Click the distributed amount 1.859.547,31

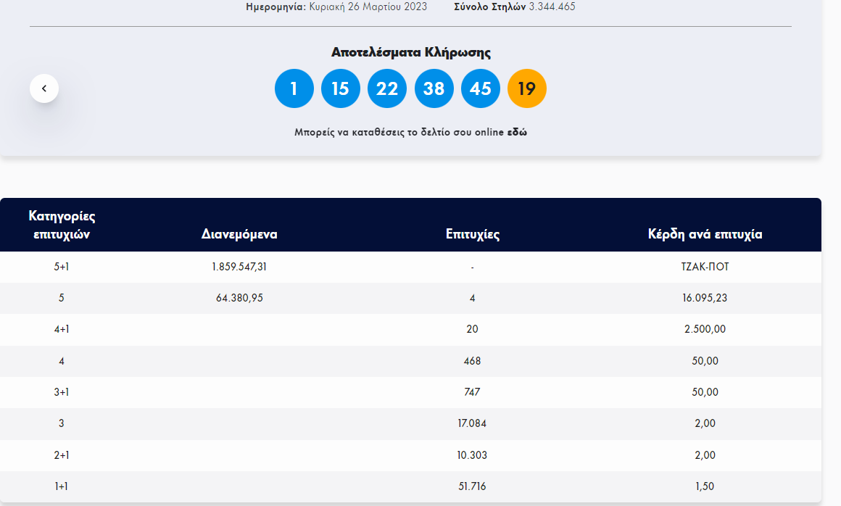239,267
